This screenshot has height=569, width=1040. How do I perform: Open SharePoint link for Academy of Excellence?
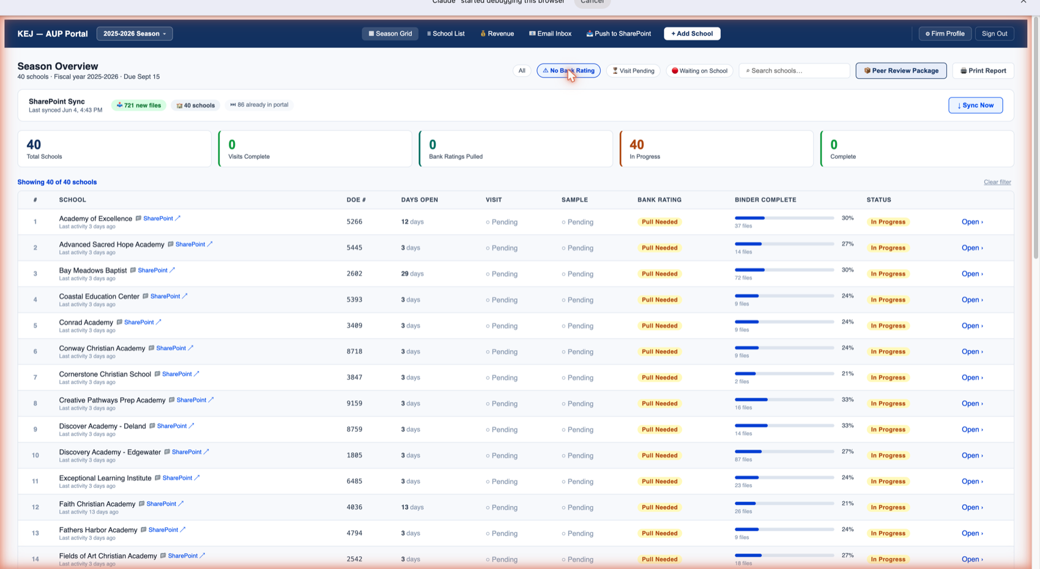158,218
